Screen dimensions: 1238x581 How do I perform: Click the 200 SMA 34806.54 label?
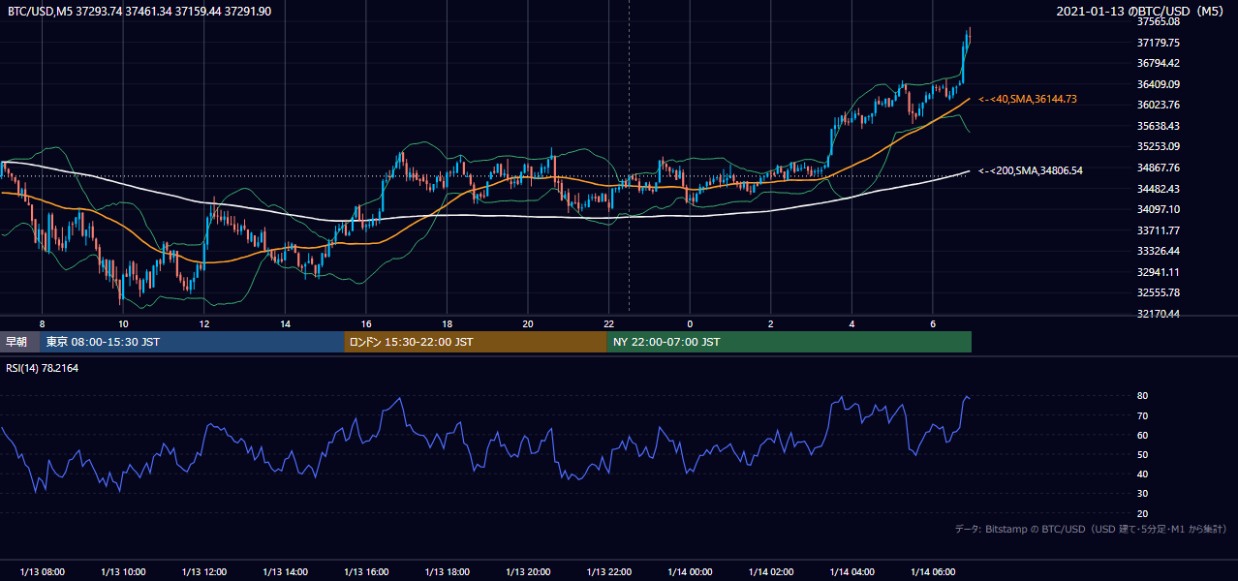pyautogui.click(x=1031, y=170)
